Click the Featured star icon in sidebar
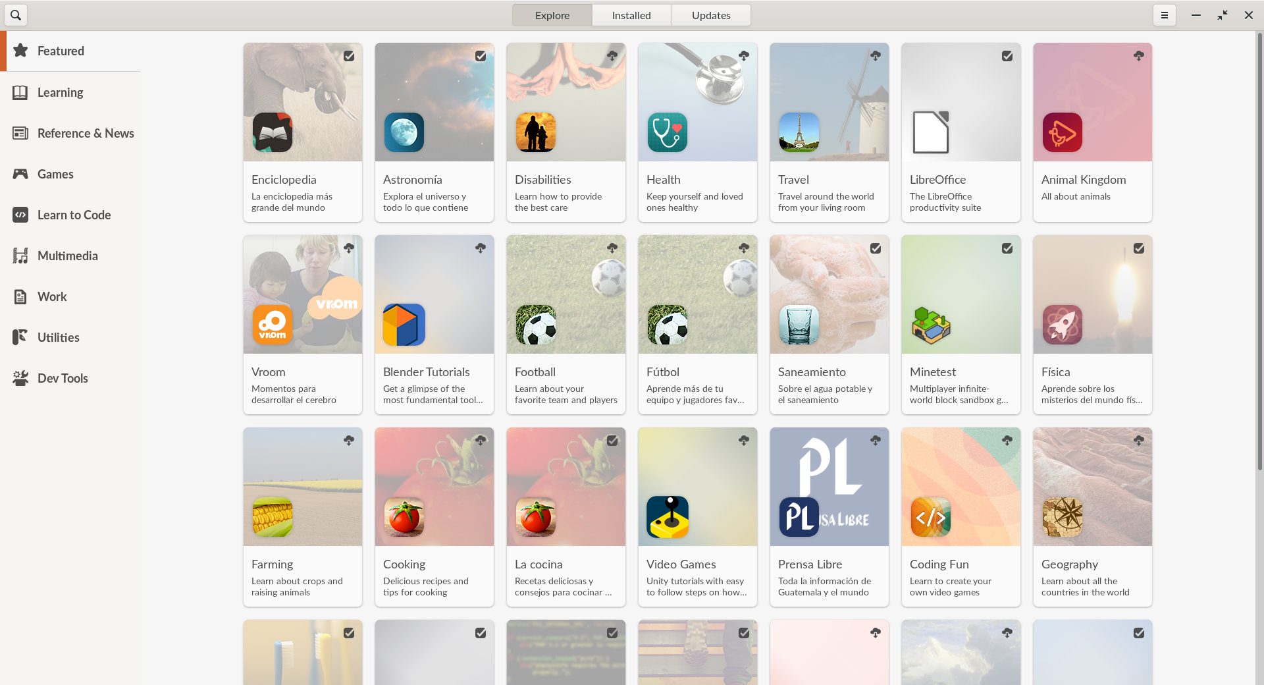The image size is (1264, 685). [20, 50]
